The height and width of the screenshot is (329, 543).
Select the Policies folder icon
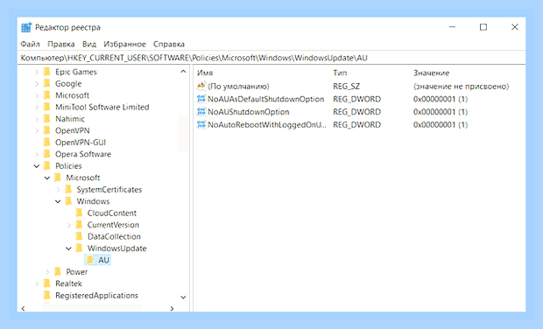[x=47, y=166]
